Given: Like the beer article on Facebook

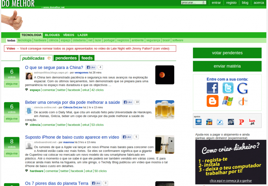Looking at the screenshot, I should pyautogui.click(x=128, y=102).
